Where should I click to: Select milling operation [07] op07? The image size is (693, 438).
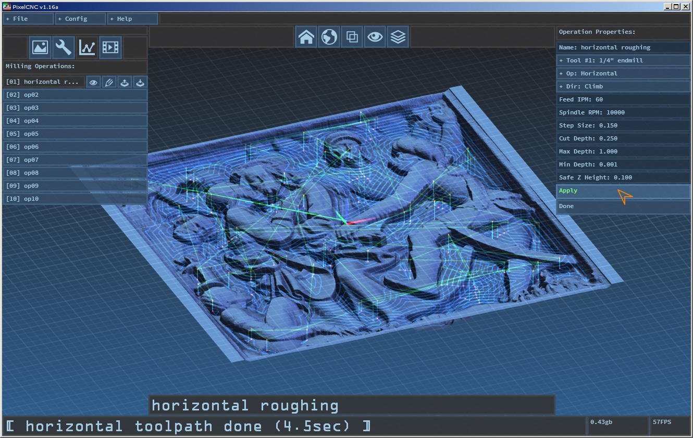coord(75,160)
